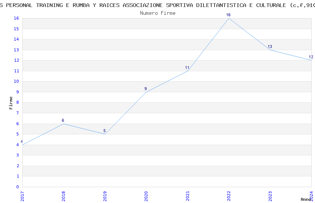Click the 2022 peak data label 16
The image size is (315, 203).
228,15
